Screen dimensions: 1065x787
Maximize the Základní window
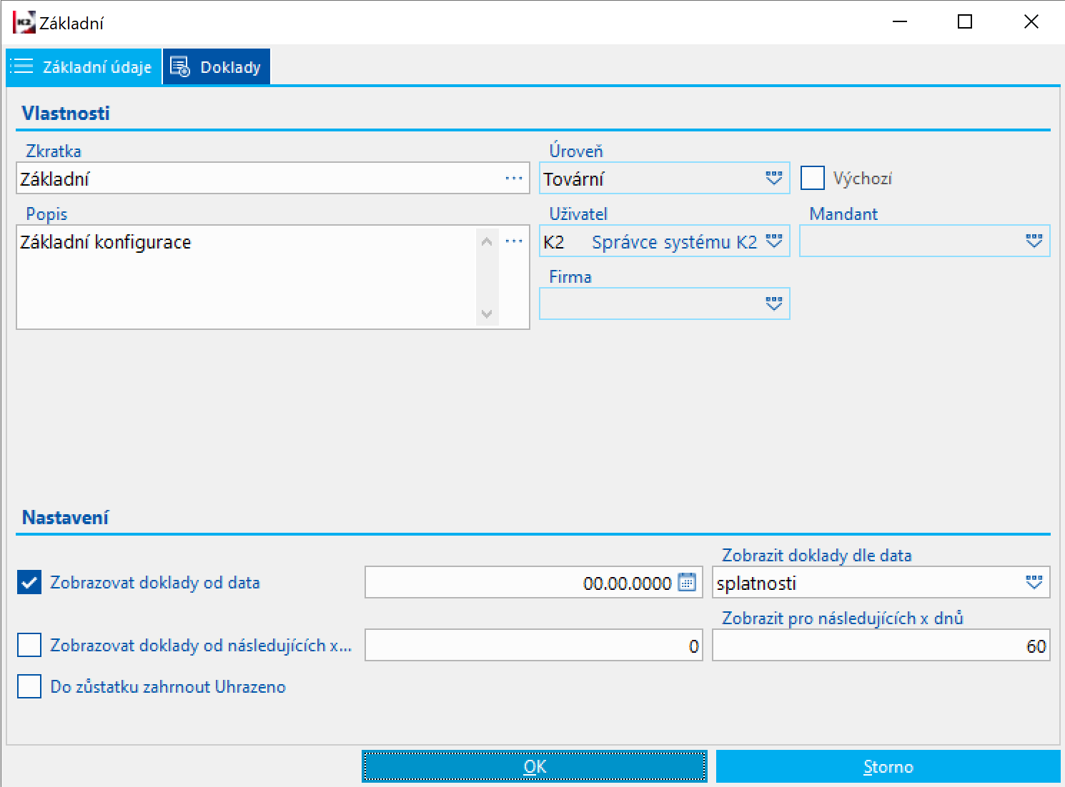coord(965,22)
